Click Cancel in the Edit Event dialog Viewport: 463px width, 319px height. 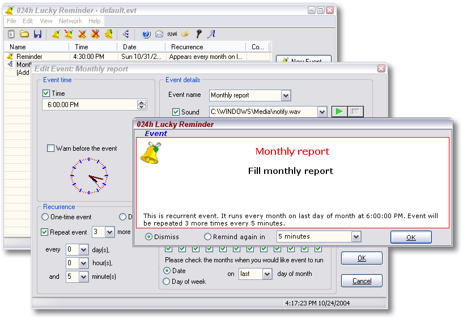tap(362, 280)
